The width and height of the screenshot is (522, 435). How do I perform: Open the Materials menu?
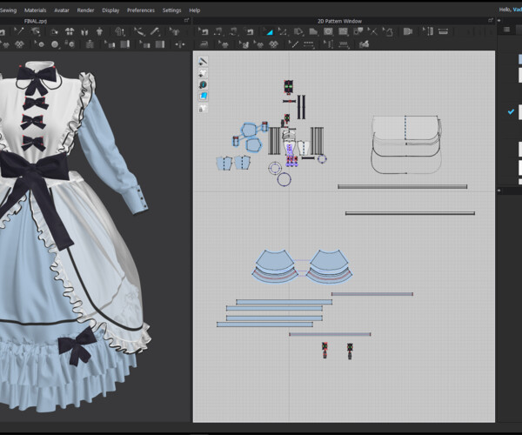tap(35, 10)
